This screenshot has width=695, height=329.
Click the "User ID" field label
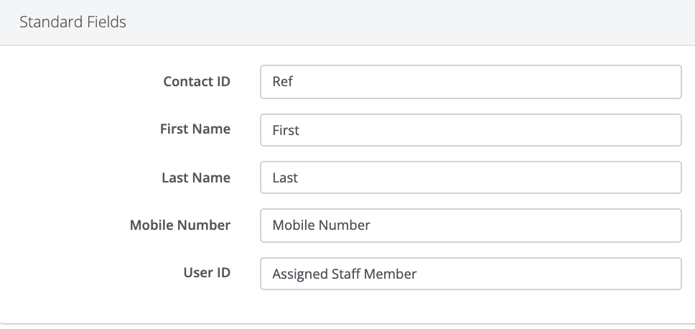[x=206, y=273]
